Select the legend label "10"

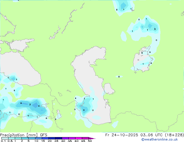36,141
